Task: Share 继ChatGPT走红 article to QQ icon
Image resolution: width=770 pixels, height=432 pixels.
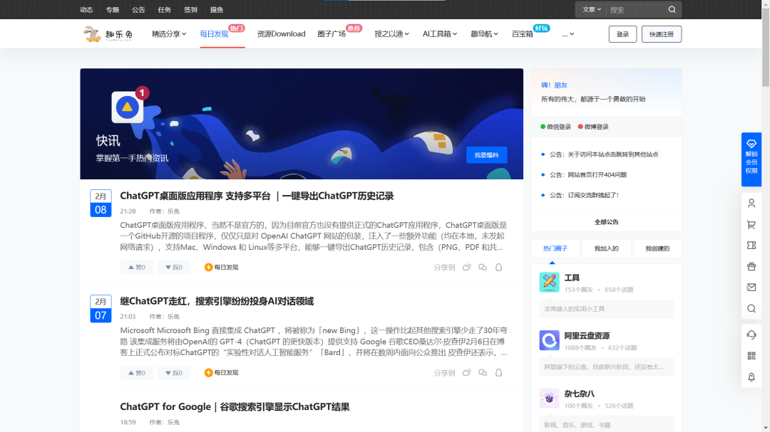Action: point(498,373)
